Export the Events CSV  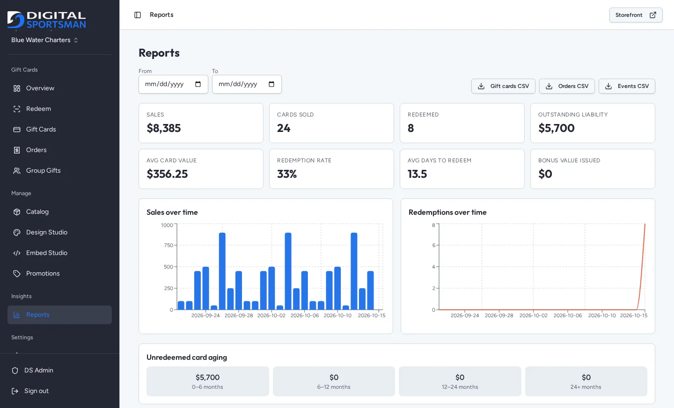pos(627,86)
